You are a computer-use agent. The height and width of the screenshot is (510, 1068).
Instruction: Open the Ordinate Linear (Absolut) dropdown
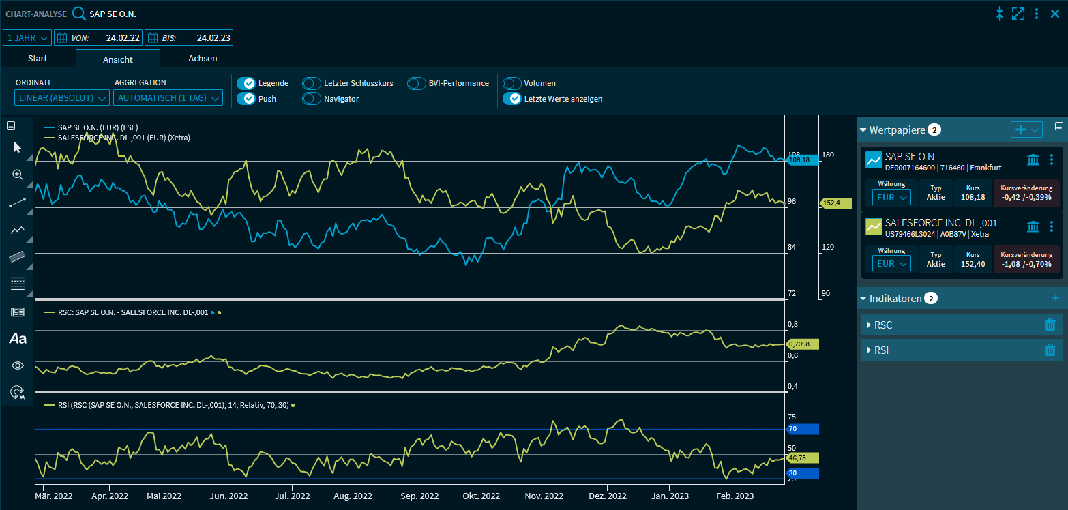pyautogui.click(x=62, y=98)
